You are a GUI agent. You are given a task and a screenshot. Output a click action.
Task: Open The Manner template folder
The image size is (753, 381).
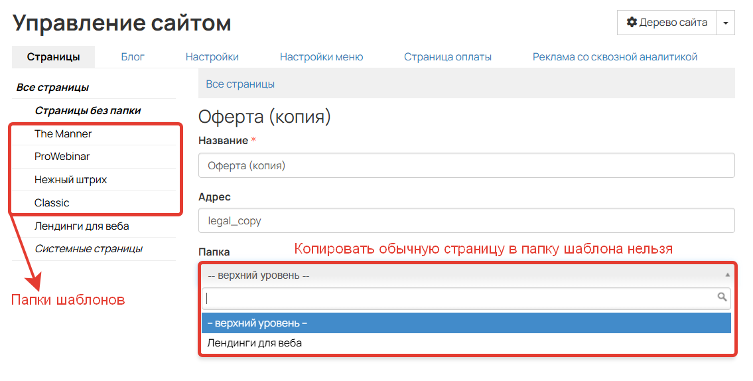[x=63, y=133]
